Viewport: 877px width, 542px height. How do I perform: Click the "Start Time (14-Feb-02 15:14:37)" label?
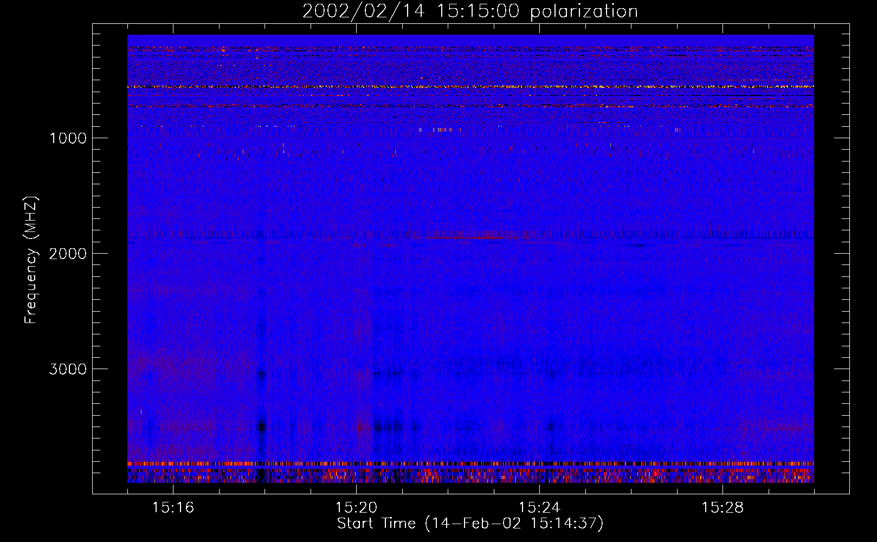click(470, 524)
